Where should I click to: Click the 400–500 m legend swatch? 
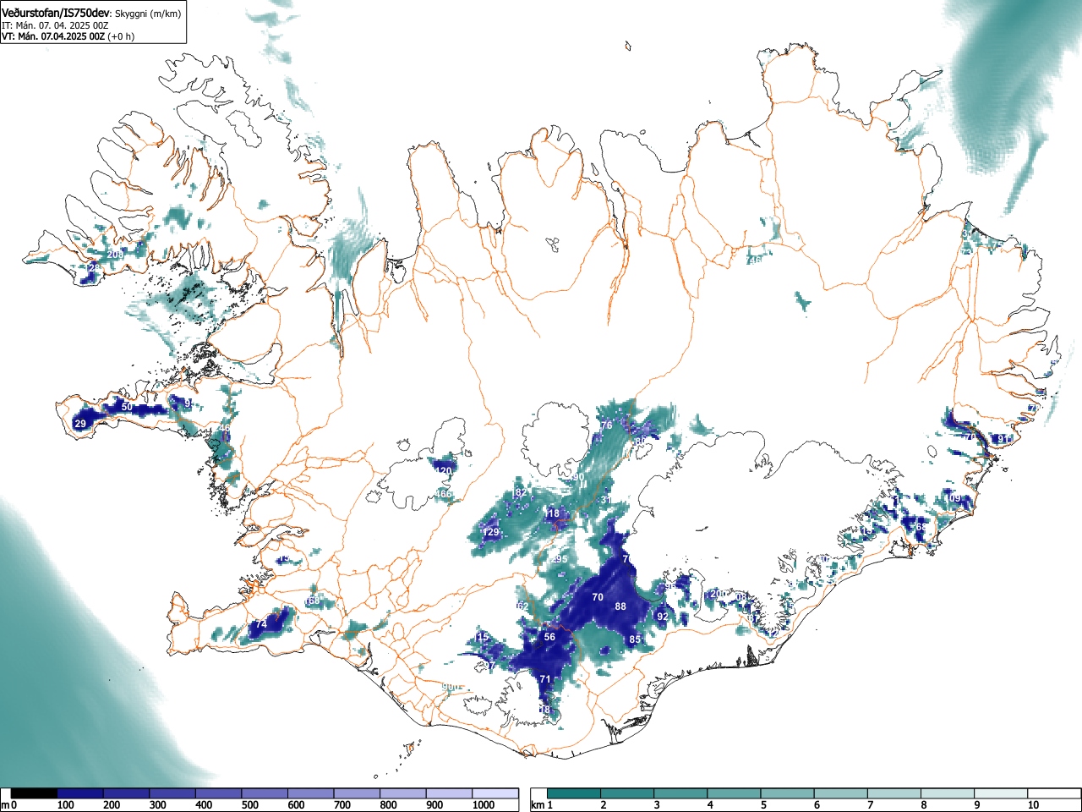pyautogui.click(x=218, y=793)
